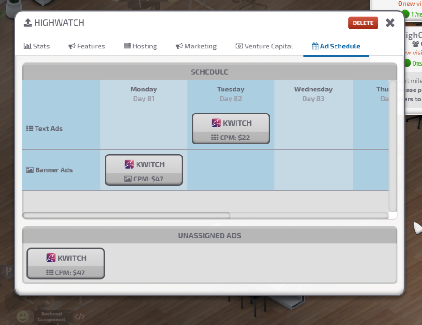Click the Banner Ads row label
Viewport: 422px width, 325px height.
(50, 170)
